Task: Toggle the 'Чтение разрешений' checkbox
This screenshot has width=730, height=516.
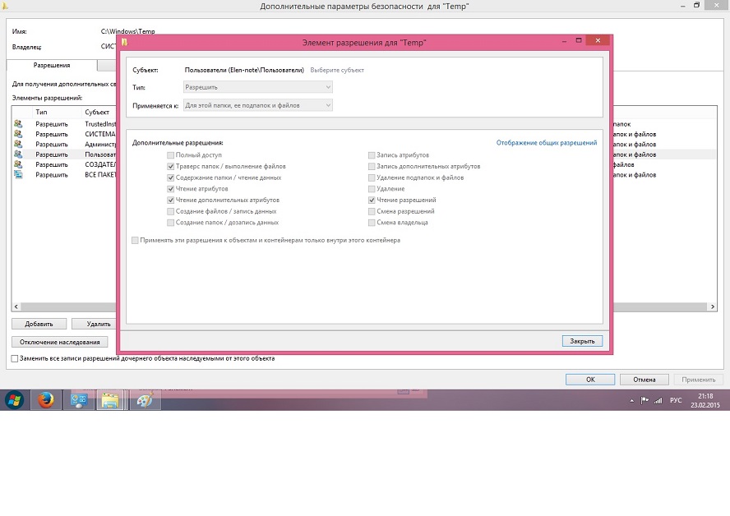Action: [x=372, y=200]
